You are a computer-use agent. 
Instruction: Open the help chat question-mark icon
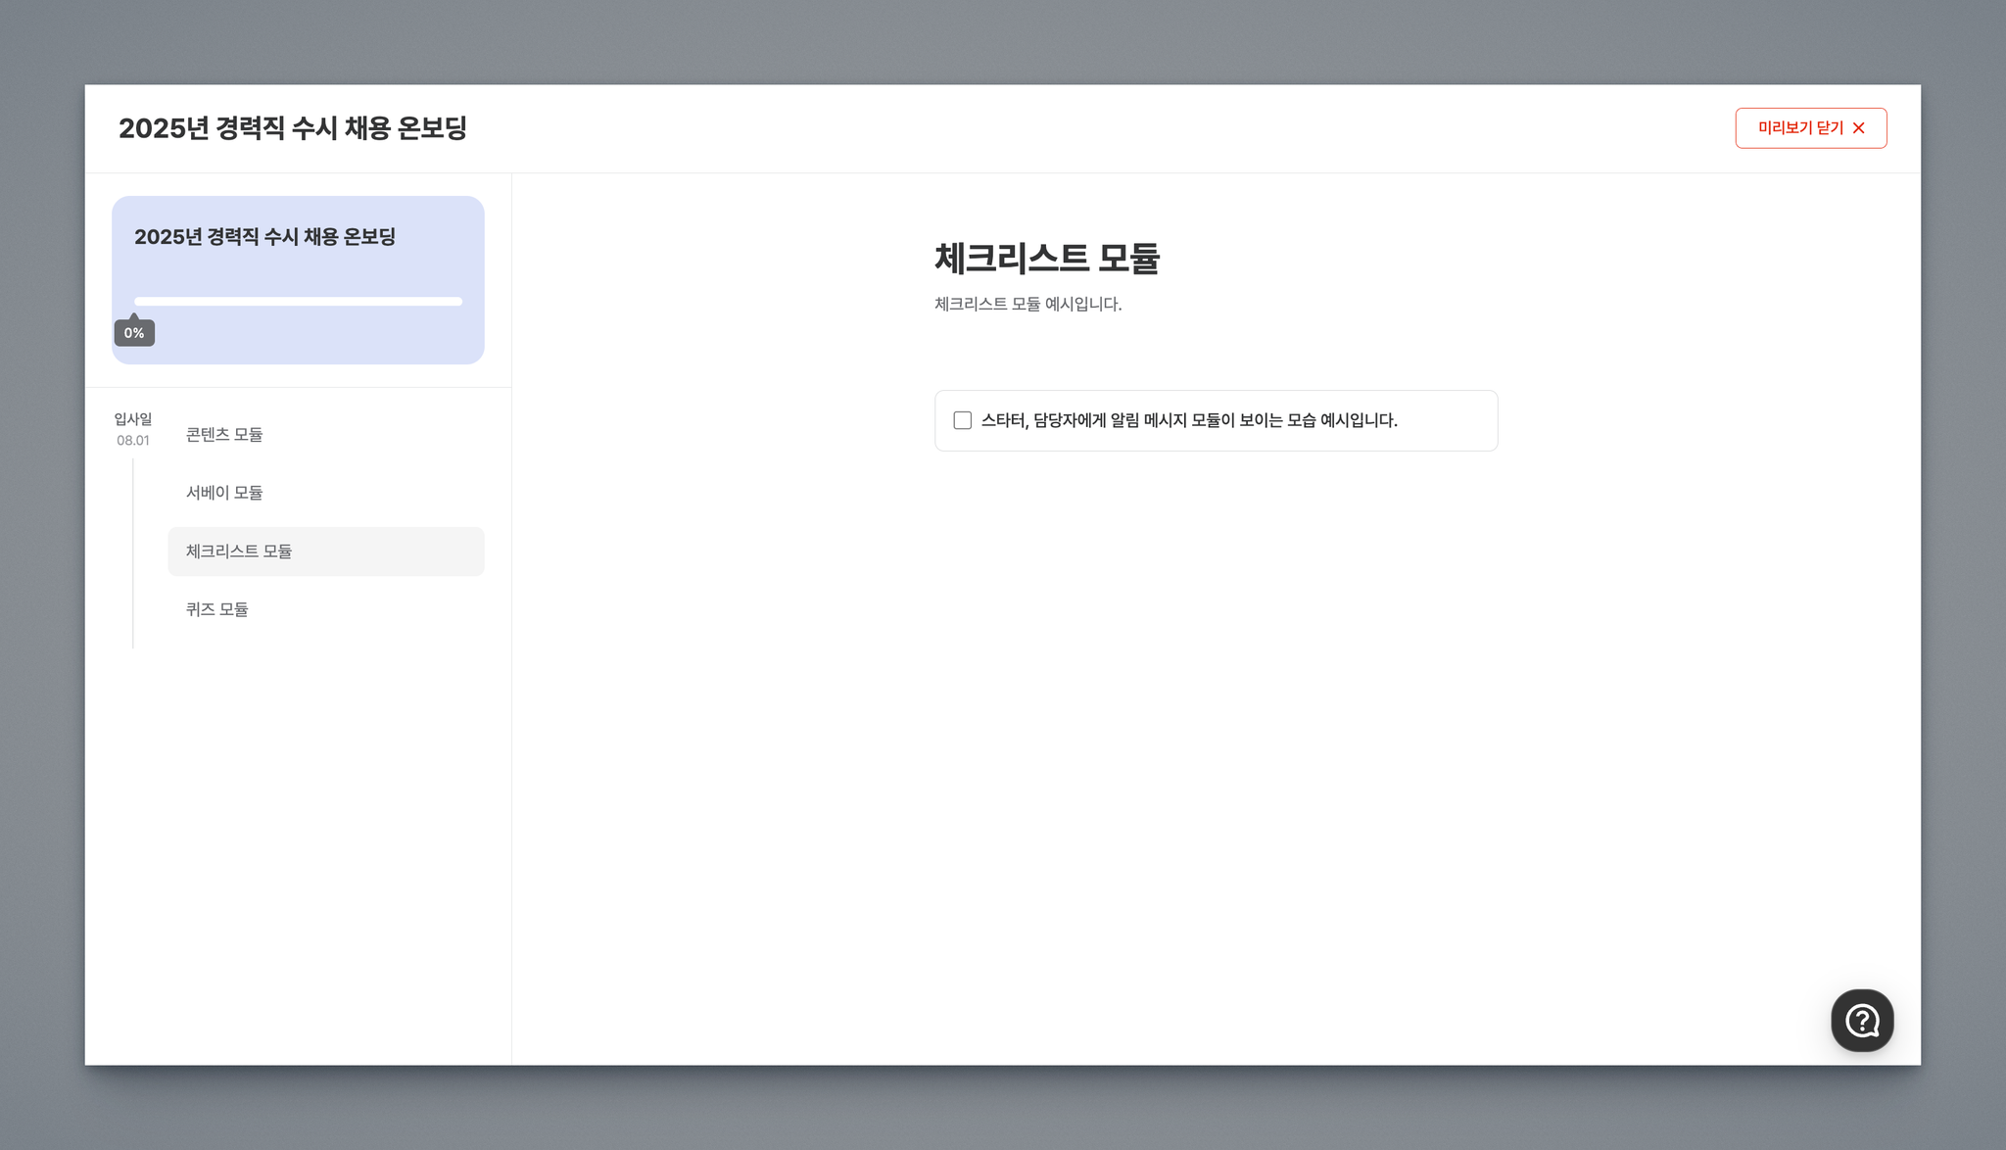[1861, 1020]
